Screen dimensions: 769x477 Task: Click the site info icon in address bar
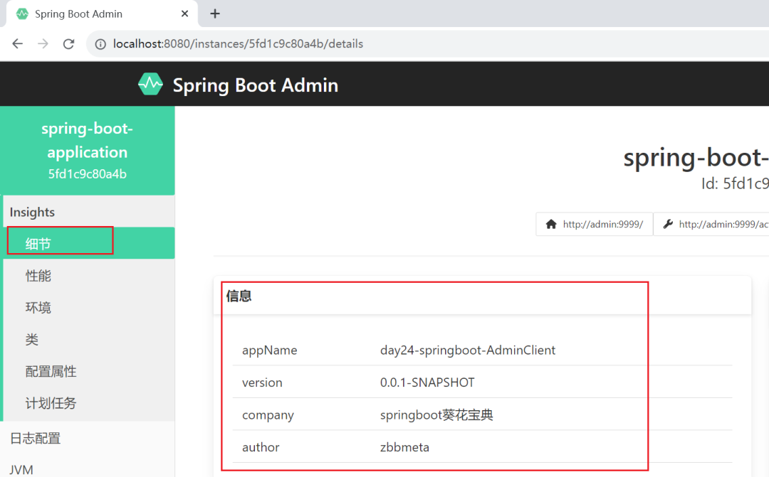coord(100,44)
